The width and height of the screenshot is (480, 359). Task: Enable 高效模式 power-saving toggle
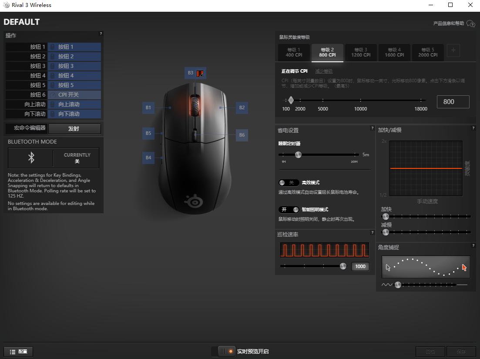pyautogui.click(x=289, y=183)
